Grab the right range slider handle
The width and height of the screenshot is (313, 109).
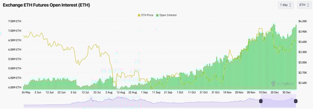pos(296,101)
